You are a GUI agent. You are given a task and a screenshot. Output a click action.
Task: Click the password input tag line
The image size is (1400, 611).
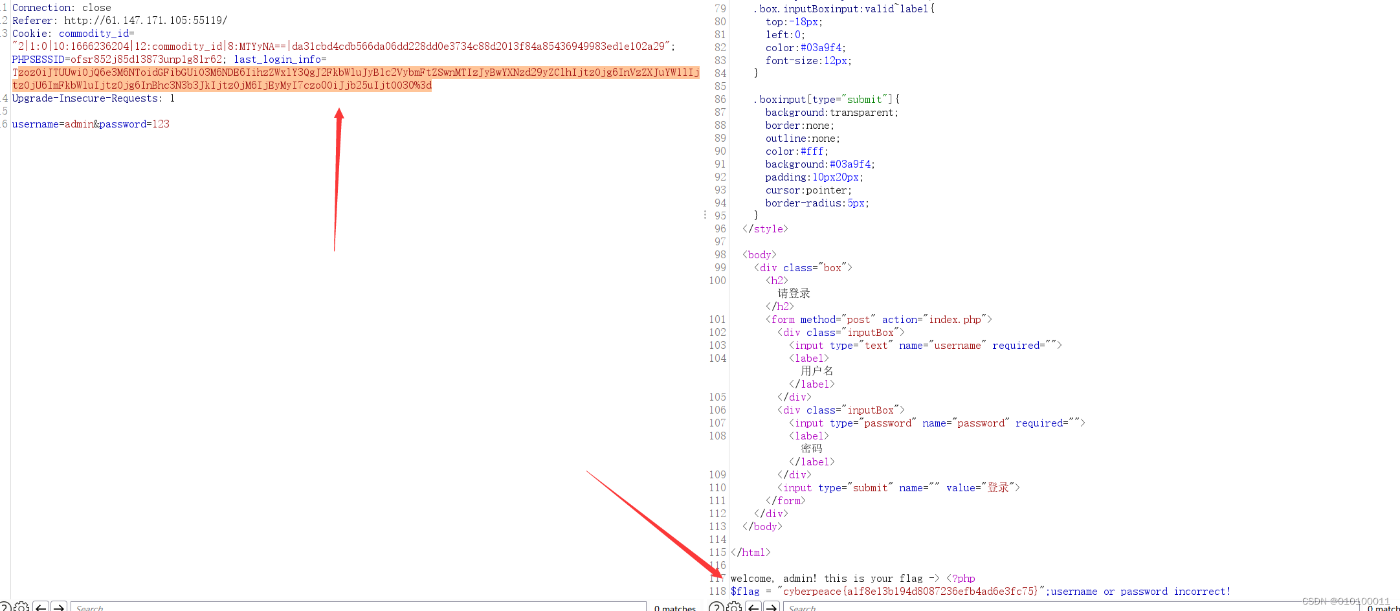pyautogui.click(x=937, y=423)
